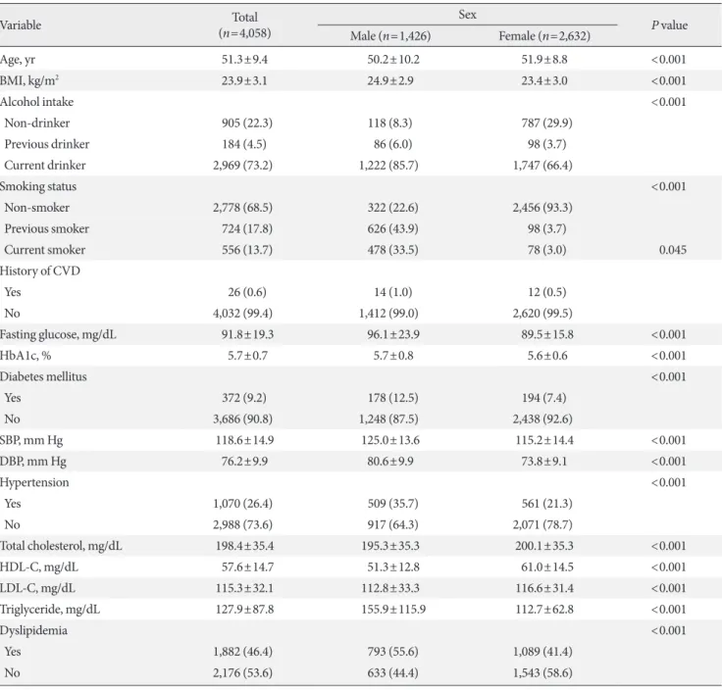This screenshot has height=690, width=722.
Task: Select female diabetes no '2,438 (92.6)'
Action: click(x=542, y=419)
